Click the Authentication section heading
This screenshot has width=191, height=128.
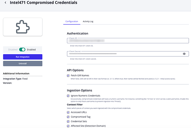tap(77, 34)
